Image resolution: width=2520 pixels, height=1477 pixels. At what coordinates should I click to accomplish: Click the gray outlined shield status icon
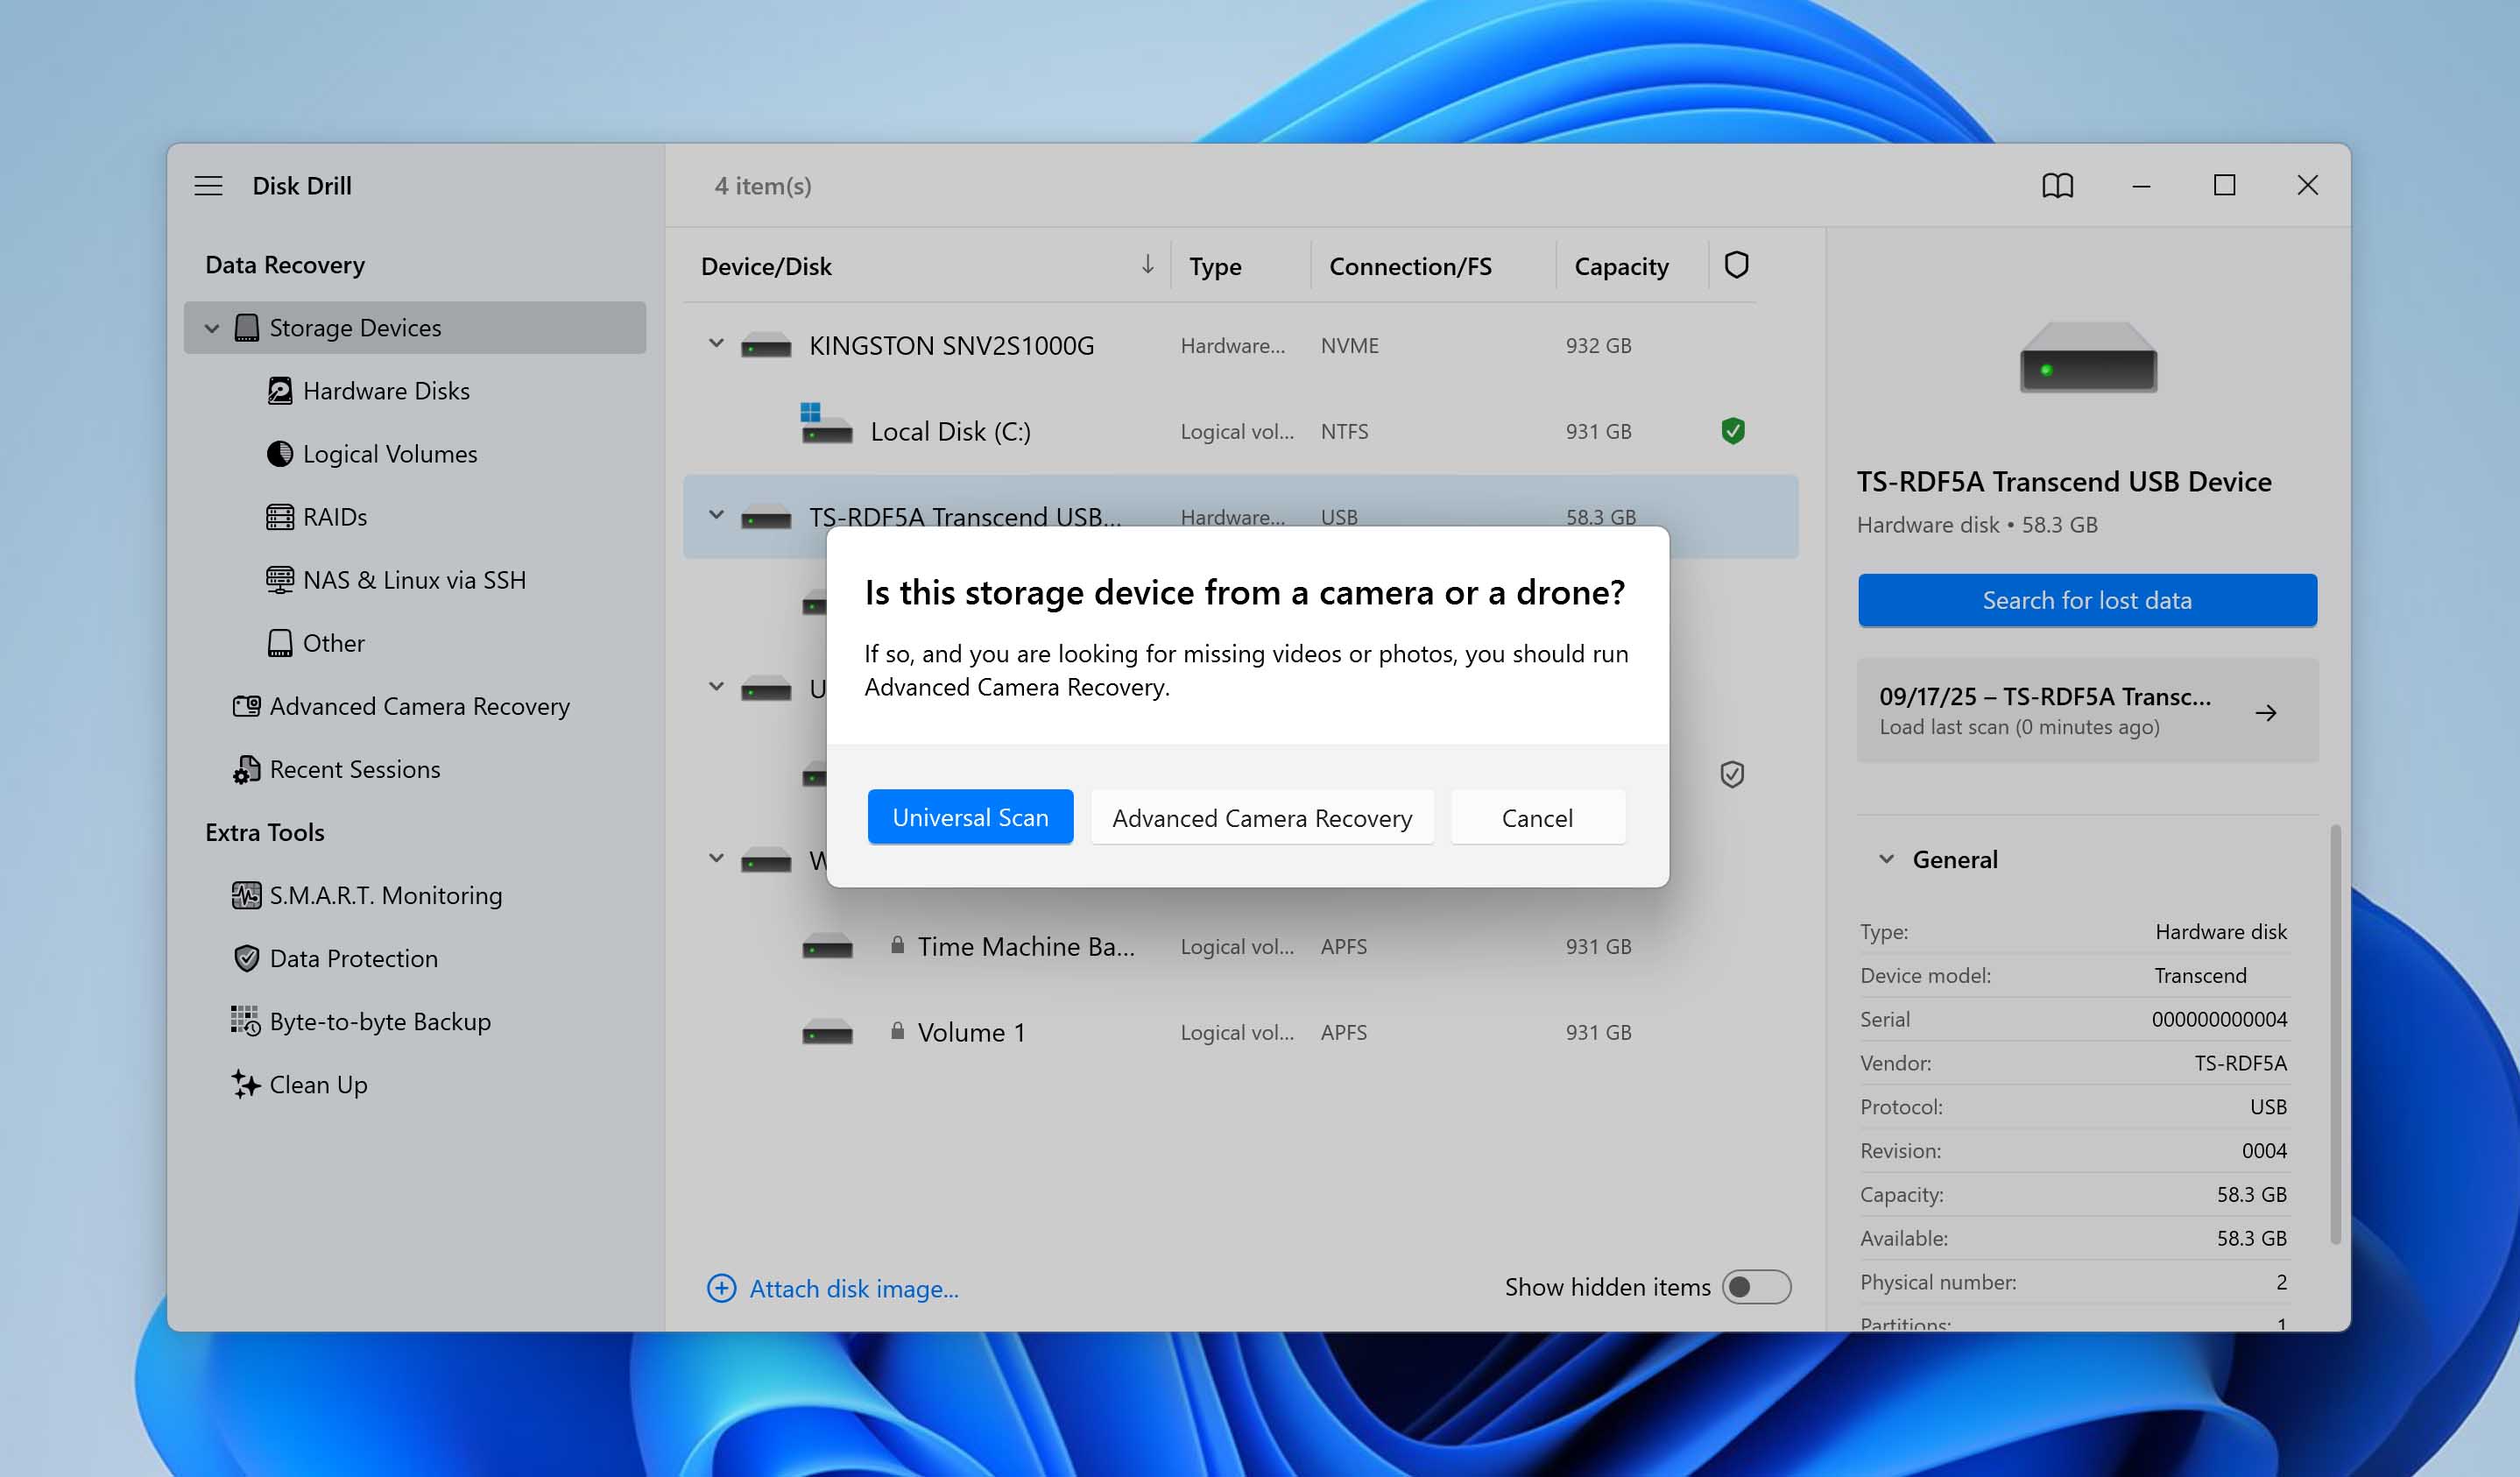[1732, 774]
